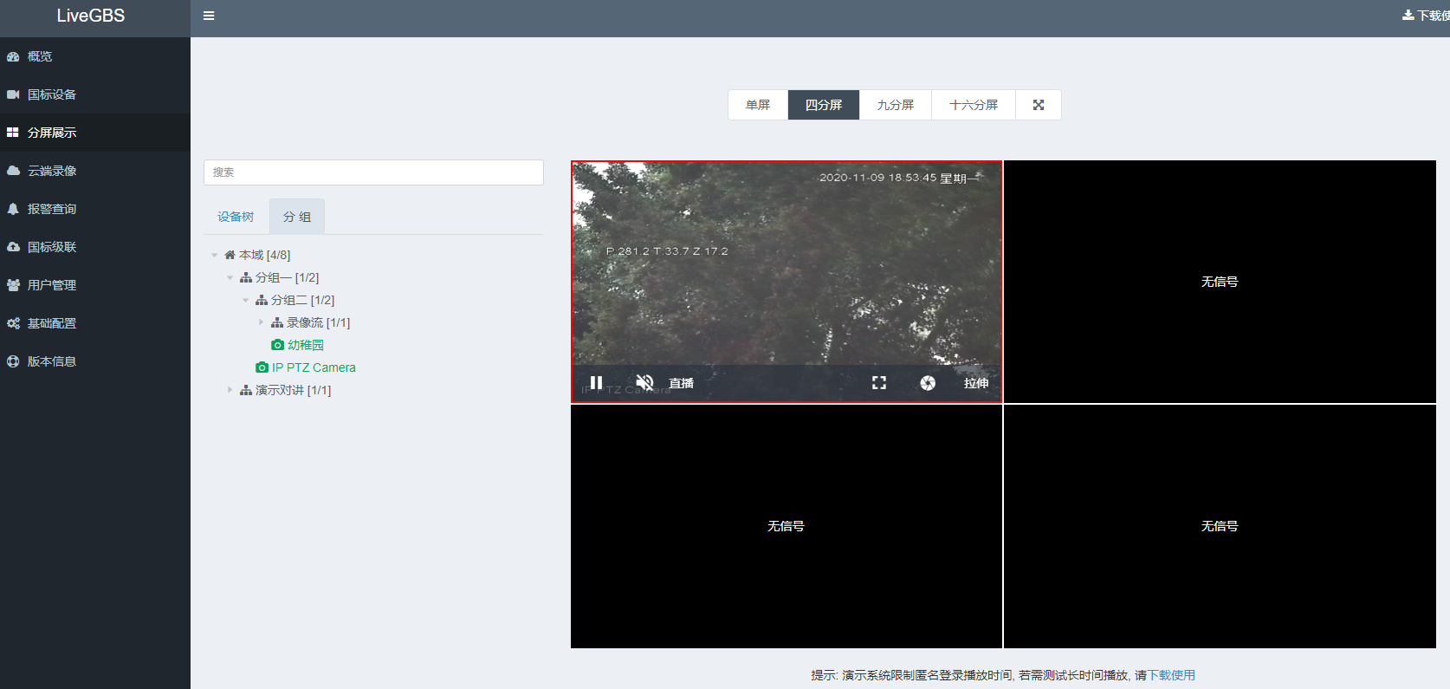This screenshot has width=1450, height=689.
Task: Click the 用户管理 users icon
Action: pos(13,285)
